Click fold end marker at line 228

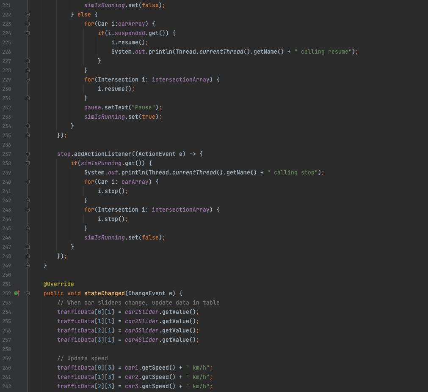tap(28, 70)
